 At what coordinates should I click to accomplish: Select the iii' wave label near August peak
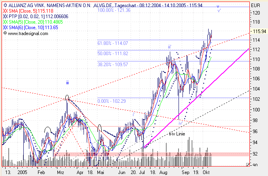(x=169, y=47)
